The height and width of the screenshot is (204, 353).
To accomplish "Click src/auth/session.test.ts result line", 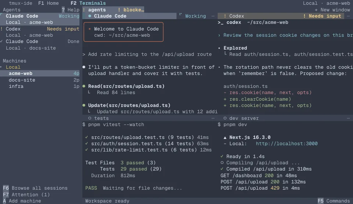I will tap(147, 144).
